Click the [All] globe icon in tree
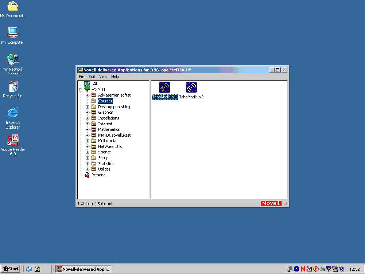The height and width of the screenshot is (274, 365). [87, 84]
